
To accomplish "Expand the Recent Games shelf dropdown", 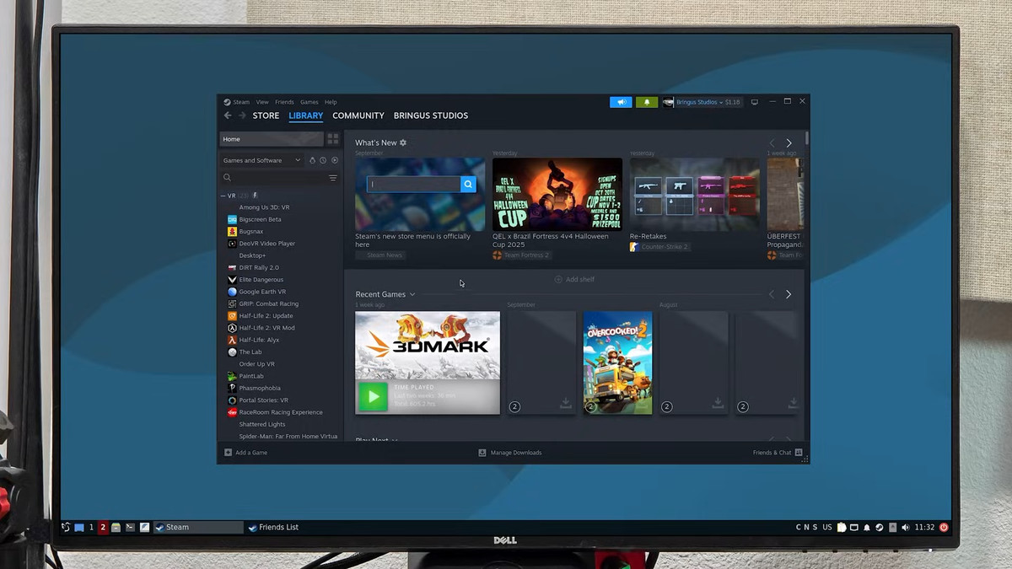I will (x=412, y=294).
